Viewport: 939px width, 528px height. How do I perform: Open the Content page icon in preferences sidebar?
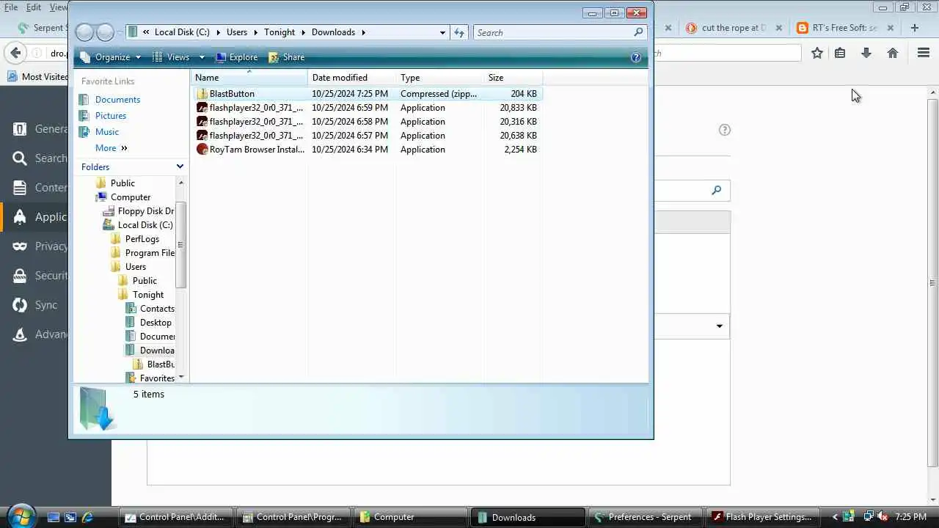tap(20, 188)
